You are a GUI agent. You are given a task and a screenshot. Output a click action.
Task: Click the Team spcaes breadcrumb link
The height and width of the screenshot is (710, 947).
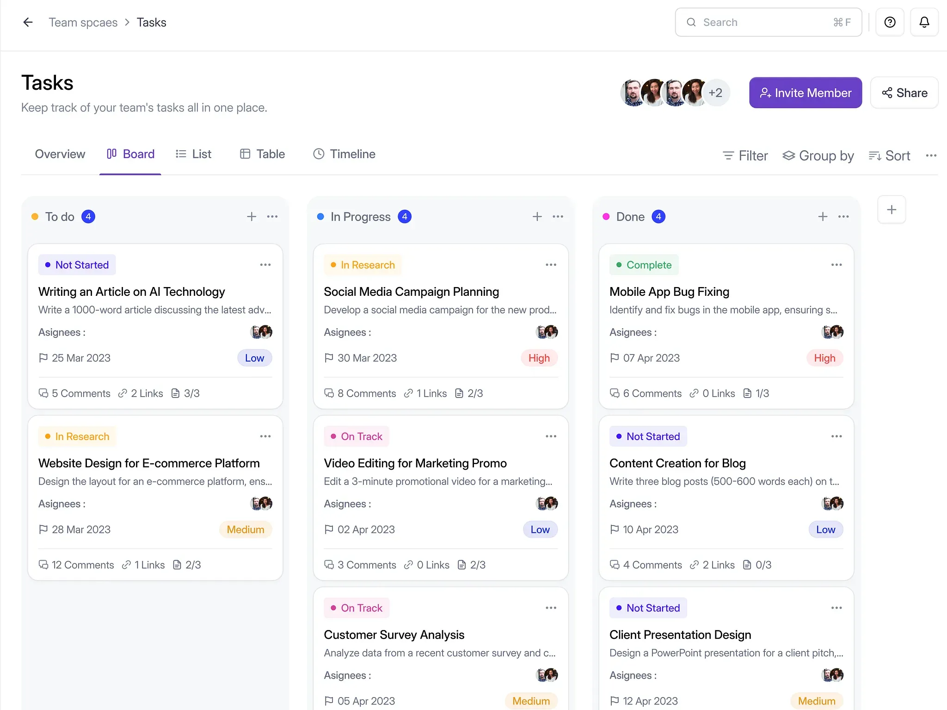83,22
